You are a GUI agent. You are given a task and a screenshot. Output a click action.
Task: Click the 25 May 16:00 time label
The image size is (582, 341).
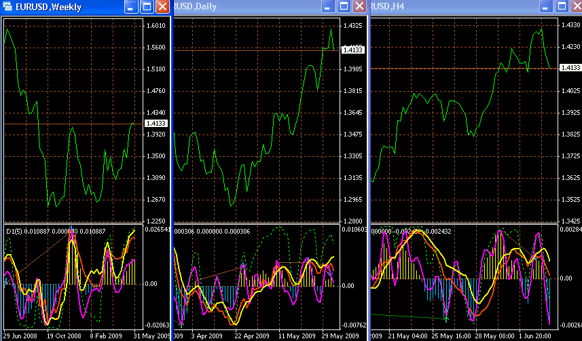pyautogui.click(x=452, y=336)
